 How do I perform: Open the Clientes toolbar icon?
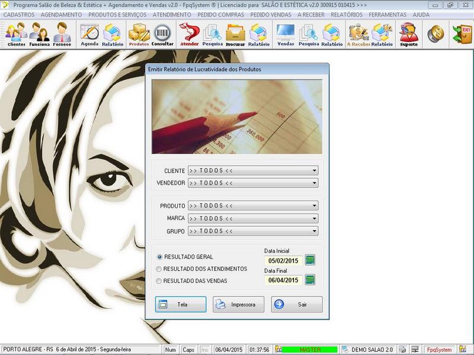coord(17,35)
